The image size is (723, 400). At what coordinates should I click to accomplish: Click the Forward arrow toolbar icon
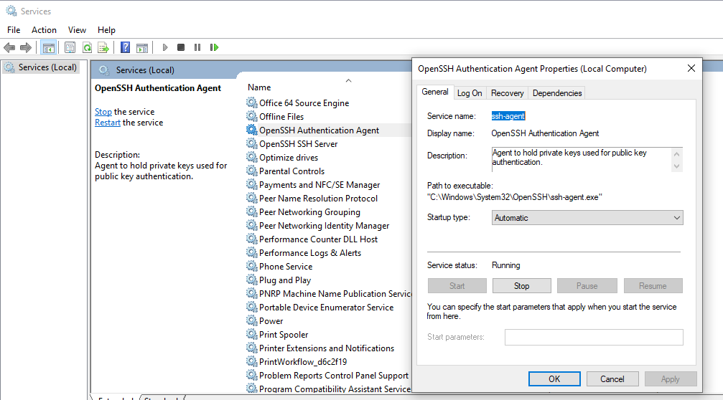26,47
